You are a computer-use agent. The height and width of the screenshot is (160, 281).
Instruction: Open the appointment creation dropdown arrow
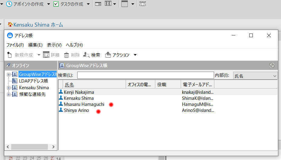point(48,4)
